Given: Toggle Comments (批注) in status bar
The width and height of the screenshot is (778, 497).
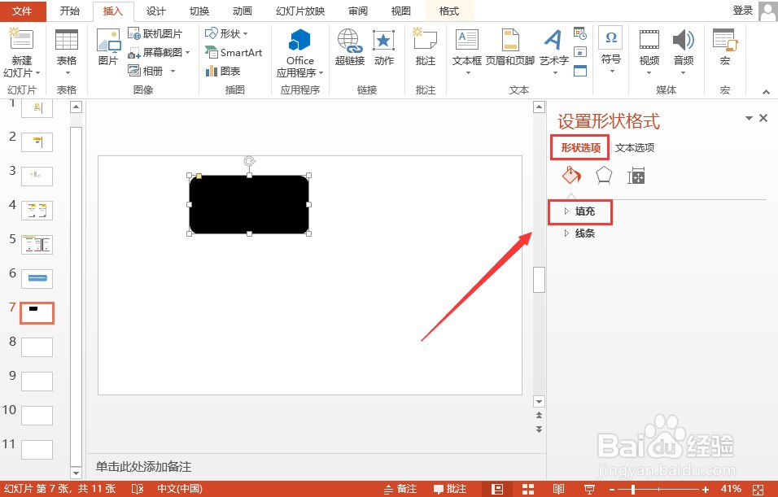Looking at the screenshot, I should tap(449, 489).
